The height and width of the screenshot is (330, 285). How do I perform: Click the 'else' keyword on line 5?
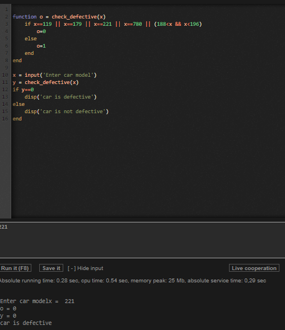[30, 39]
